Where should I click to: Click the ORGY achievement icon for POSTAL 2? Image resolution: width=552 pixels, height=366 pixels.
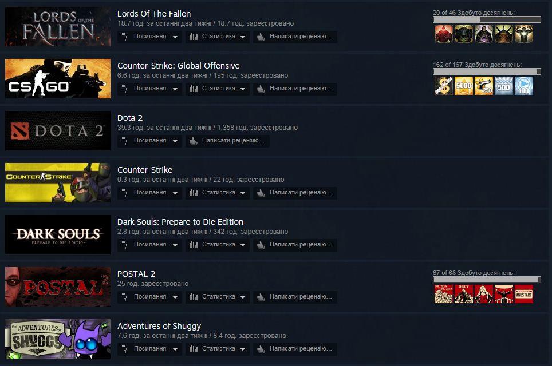point(464,295)
